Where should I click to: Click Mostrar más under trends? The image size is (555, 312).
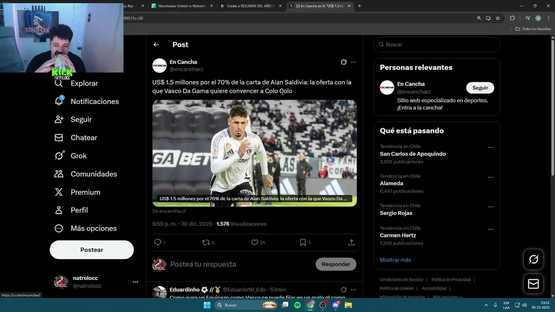(x=395, y=260)
